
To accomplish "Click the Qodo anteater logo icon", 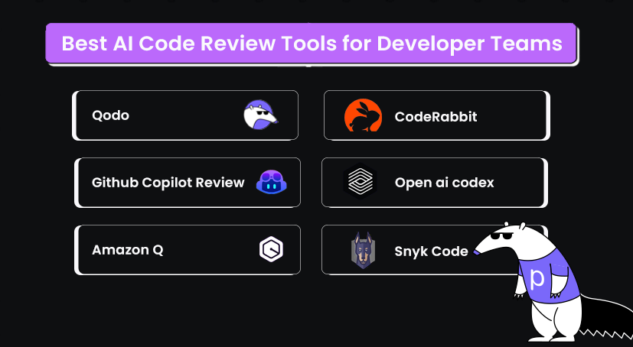I will [x=261, y=115].
